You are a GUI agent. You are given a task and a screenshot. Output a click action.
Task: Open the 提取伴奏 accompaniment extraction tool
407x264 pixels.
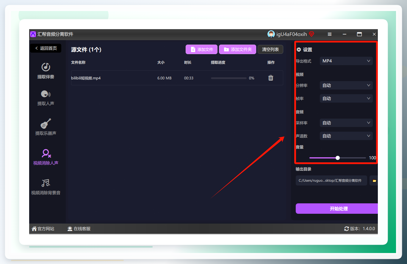46,71
